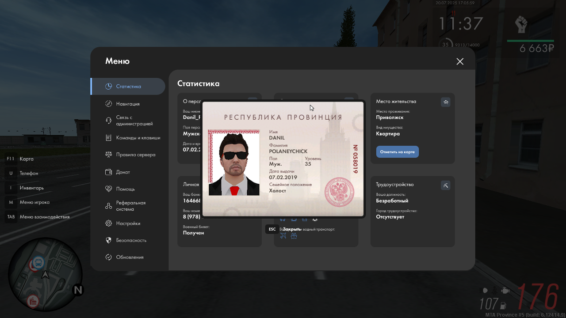This screenshot has height=318, width=566.
Task: Click the engine status icon in HUD
Action: 505,291
